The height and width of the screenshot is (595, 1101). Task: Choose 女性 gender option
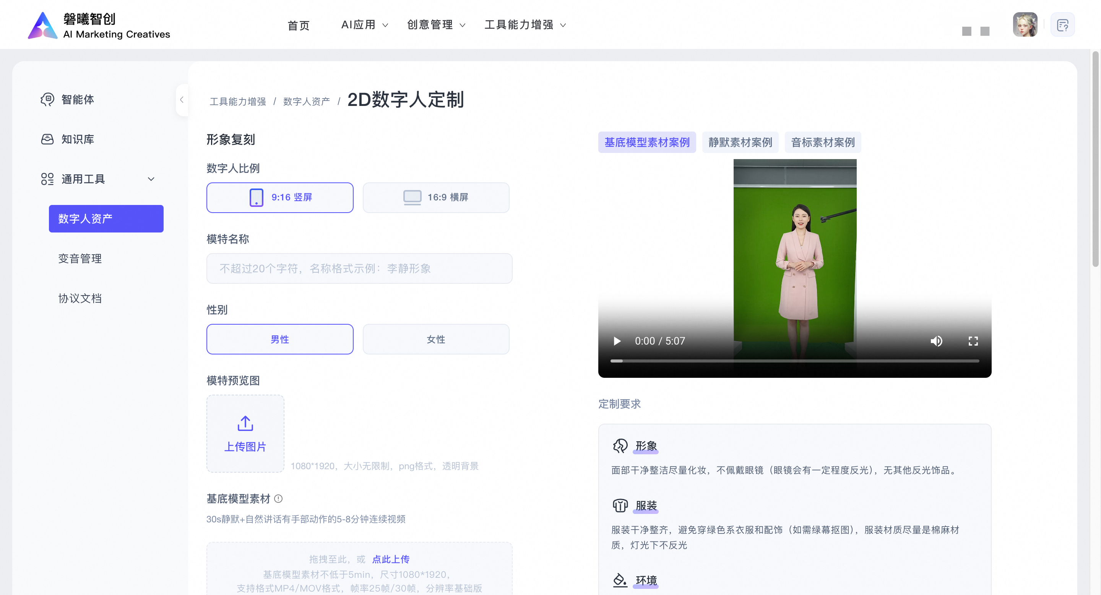436,339
